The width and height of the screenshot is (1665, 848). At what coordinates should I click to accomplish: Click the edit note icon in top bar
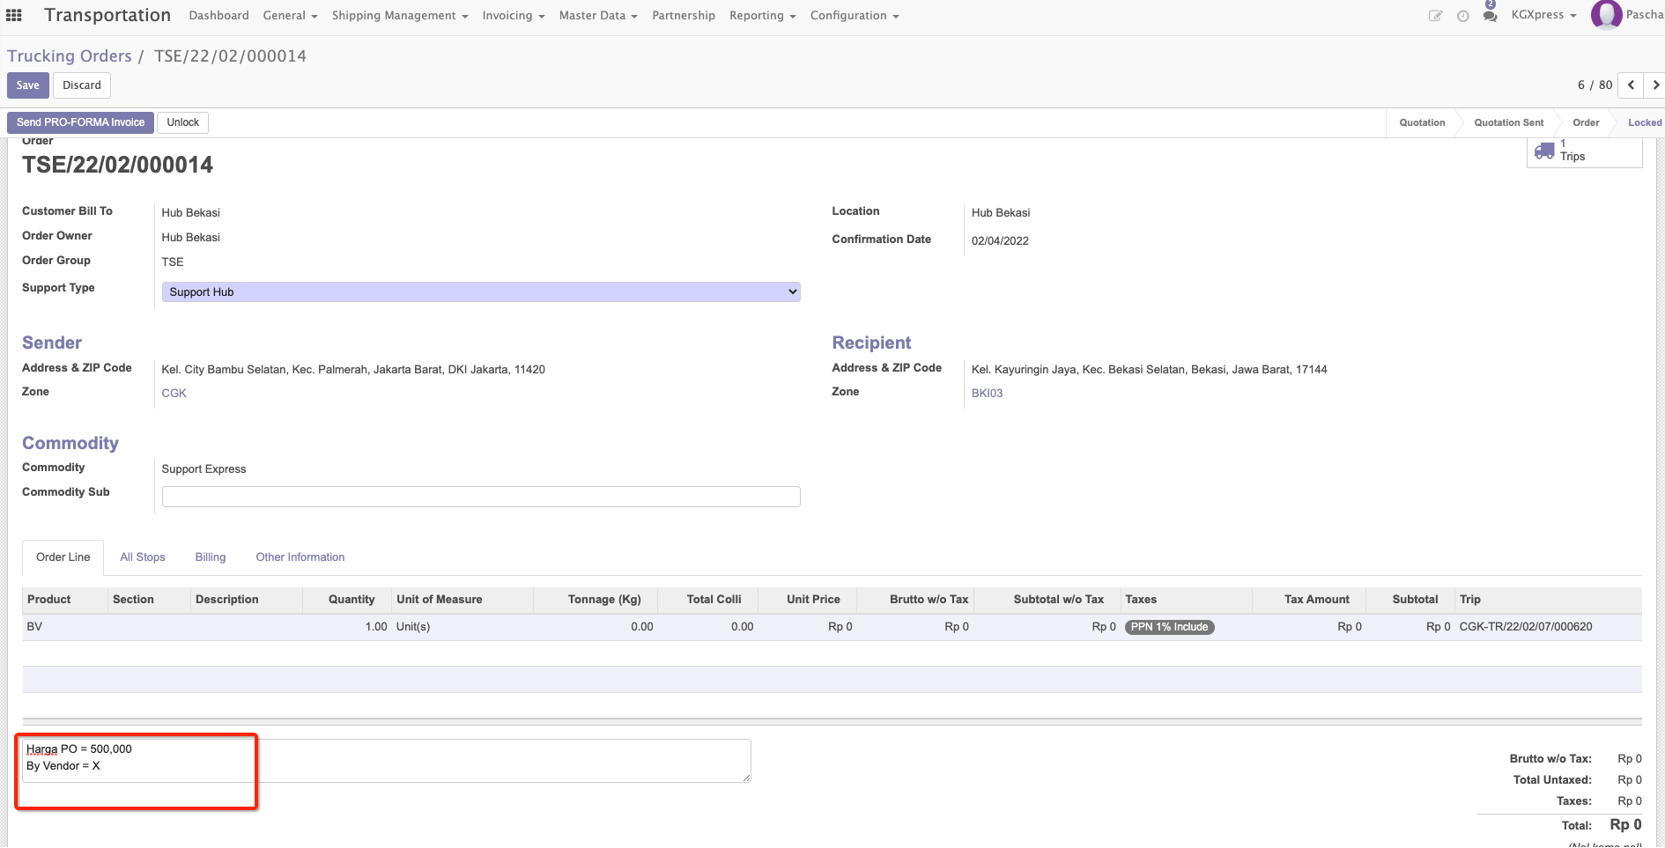1435,16
